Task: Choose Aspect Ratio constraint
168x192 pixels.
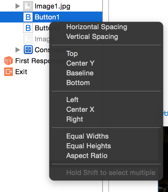Action: pyautogui.click(x=87, y=156)
